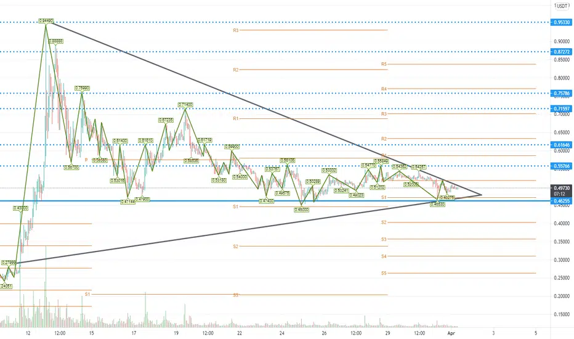Click the 07:12 bar countdown timer
This screenshot has width=574, height=339.
pos(559,194)
